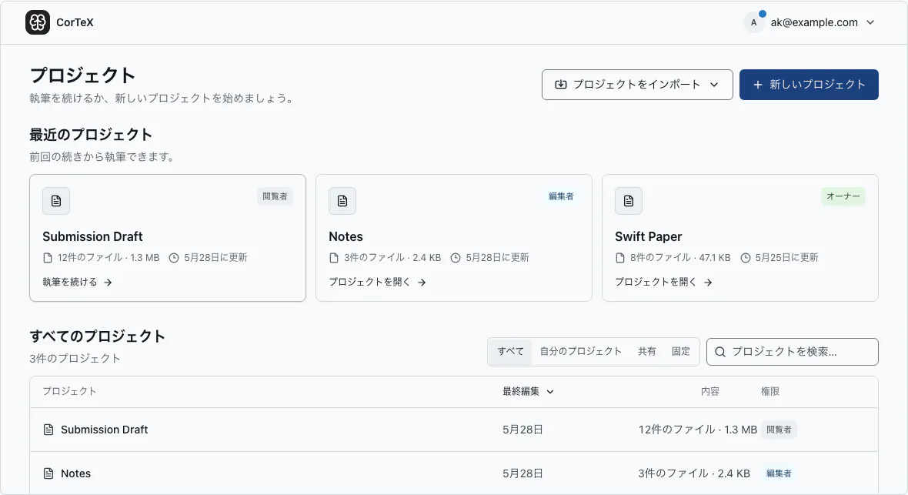Click the import tray icon in import button
The width and height of the screenshot is (908, 495).
tap(560, 85)
